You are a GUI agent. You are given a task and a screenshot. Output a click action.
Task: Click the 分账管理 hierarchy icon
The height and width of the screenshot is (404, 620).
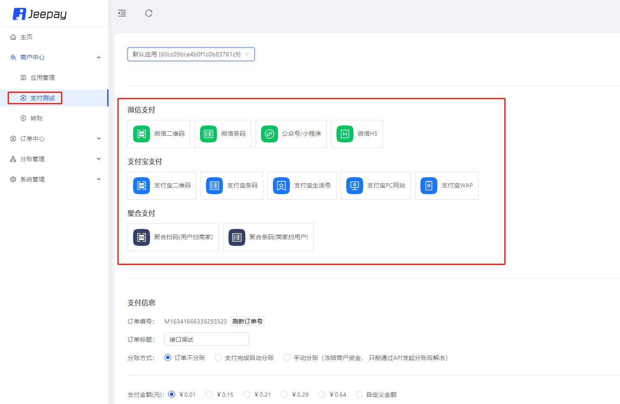pyautogui.click(x=13, y=159)
